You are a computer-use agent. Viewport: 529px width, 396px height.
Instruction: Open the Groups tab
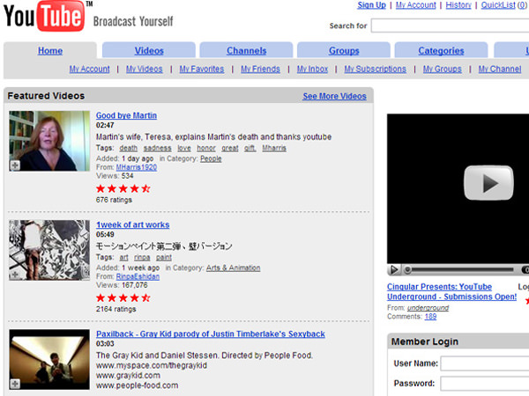tap(344, 51)
